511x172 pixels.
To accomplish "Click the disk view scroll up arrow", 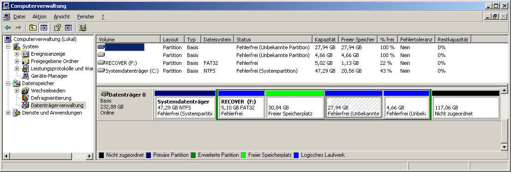I will point(504,91).
